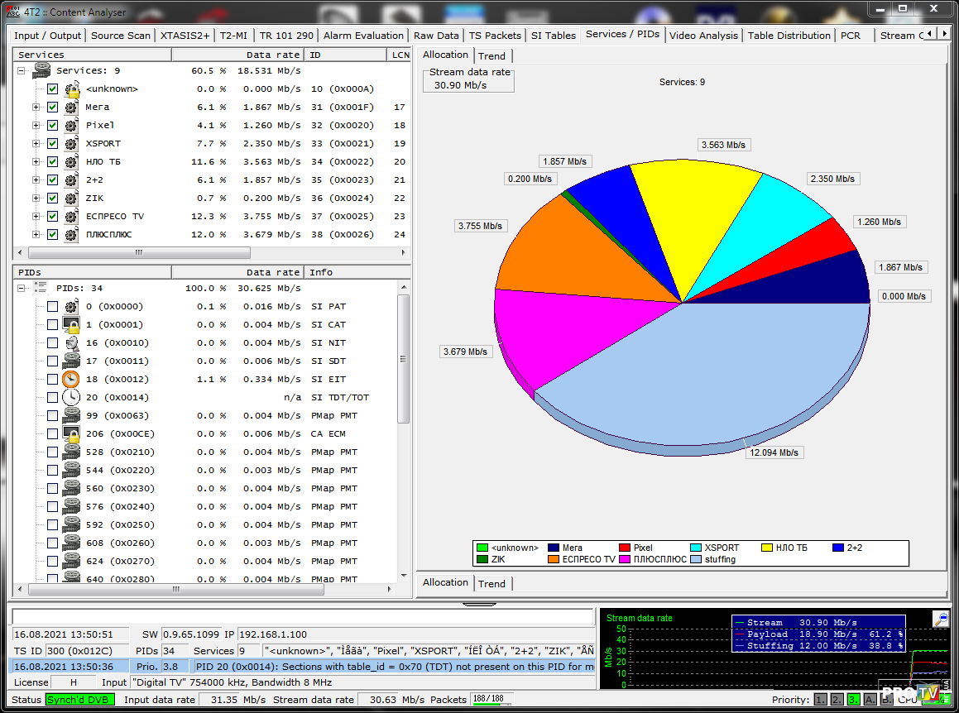Enable checkbox for PID 17 SDT
This screenshot has height=713, width=959.
coord(53,361)
